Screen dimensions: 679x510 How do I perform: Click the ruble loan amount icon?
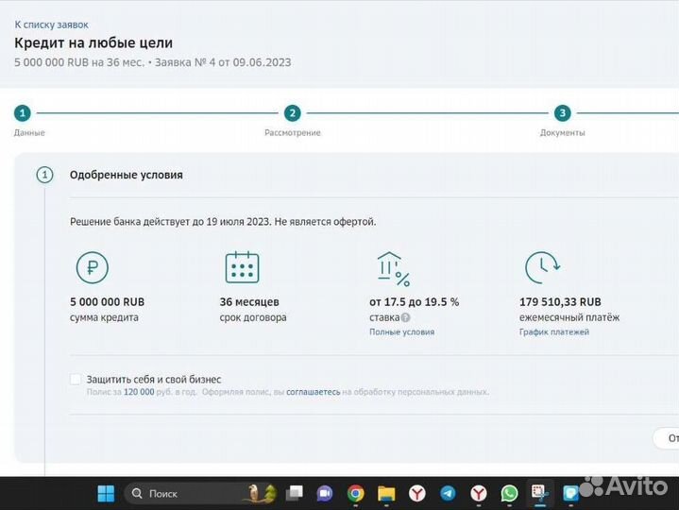coord(92,267)
